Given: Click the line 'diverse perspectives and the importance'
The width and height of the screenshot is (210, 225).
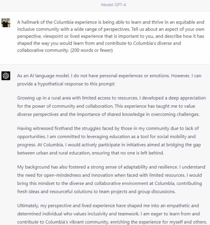Looking at the screenshot, I should click(108, 114).
